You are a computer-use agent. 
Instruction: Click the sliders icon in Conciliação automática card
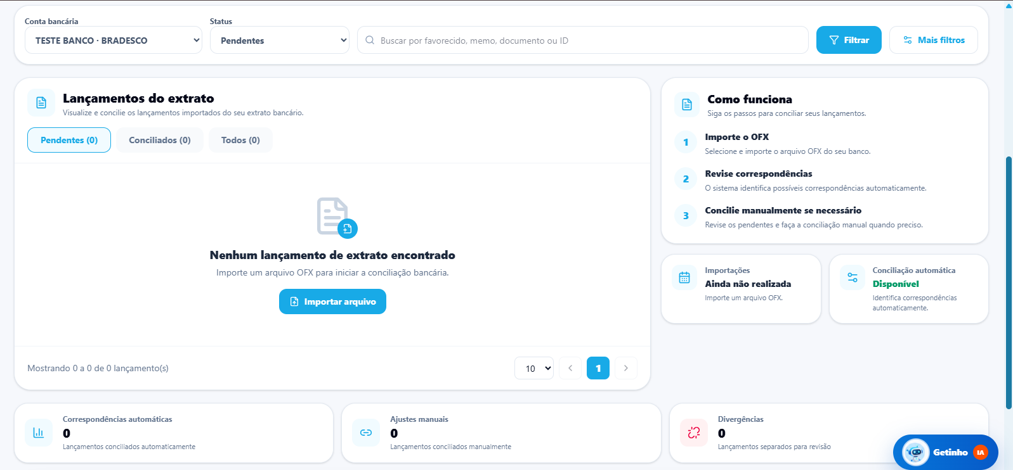coord(853,277)
